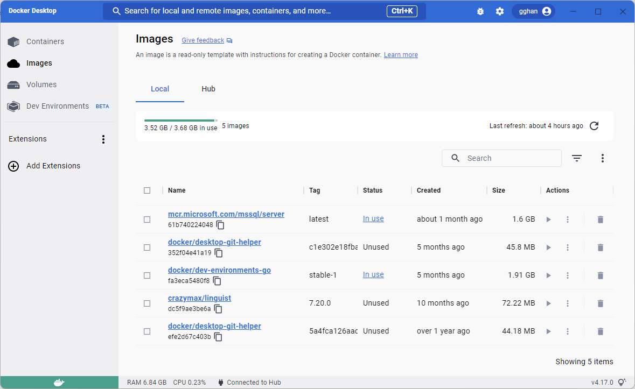This screenshot has height=389, width=635.
Task: Open Settings gear in the title bar
Action: 500,11
